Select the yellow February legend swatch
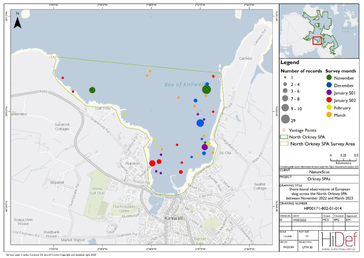The image size is (364, 258). (329, 107)
